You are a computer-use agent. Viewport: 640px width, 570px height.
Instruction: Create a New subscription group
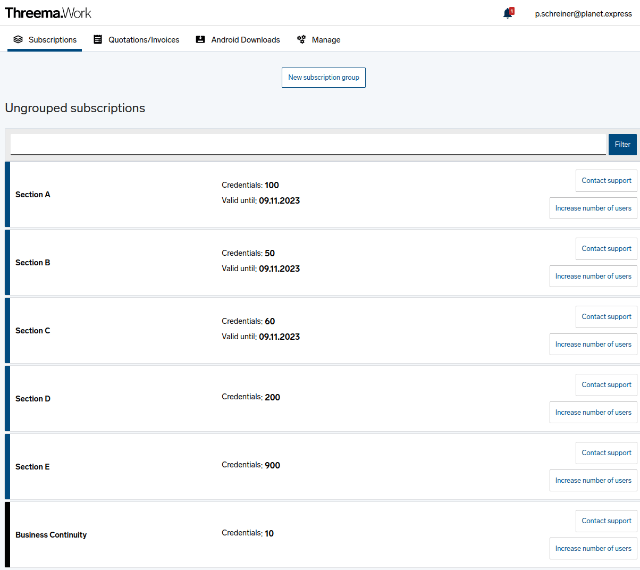pyautogui.click(x=324, y=78)
